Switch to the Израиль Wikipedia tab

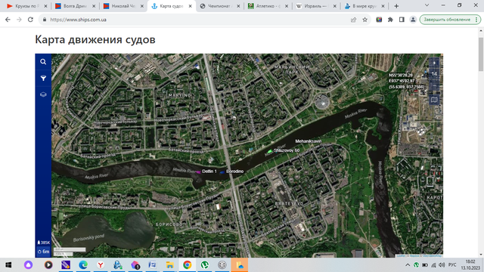[x=315, y=6]
